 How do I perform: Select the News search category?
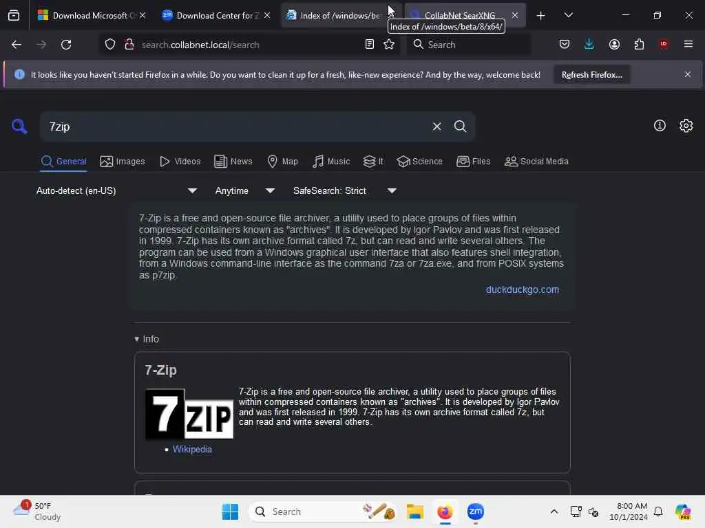233,162
